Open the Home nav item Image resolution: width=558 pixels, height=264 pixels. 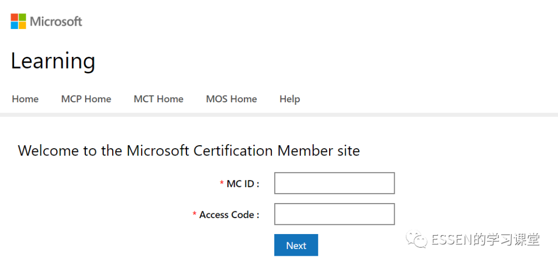[25, 99]
